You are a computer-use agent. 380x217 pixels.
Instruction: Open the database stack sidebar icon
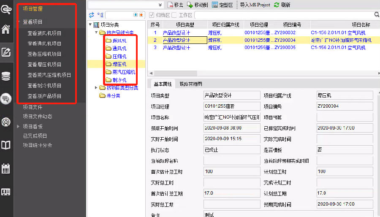click(6, 76)
